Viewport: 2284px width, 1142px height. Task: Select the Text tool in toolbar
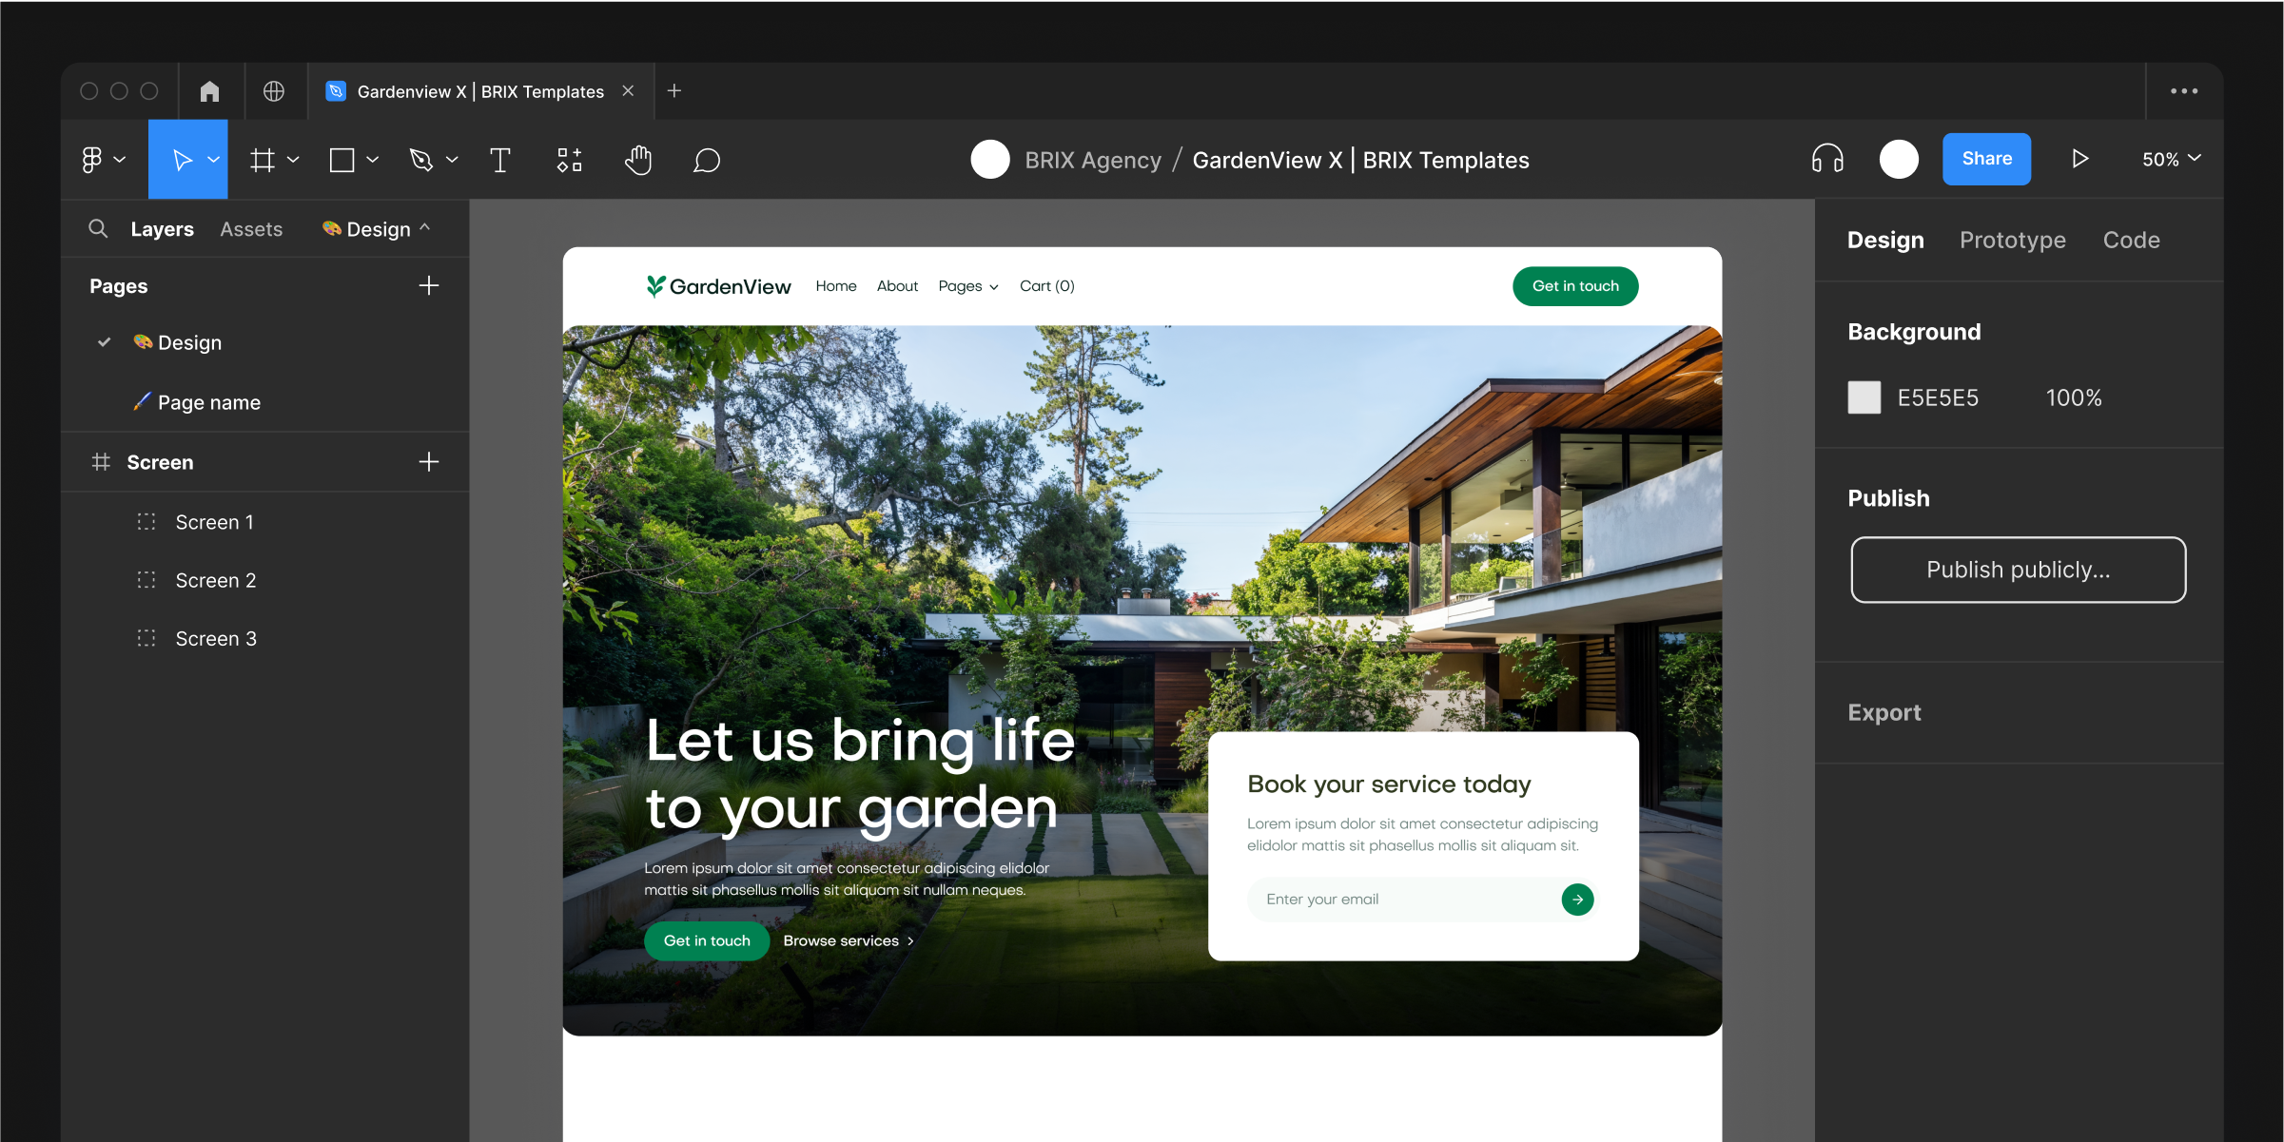coord(499,159)
